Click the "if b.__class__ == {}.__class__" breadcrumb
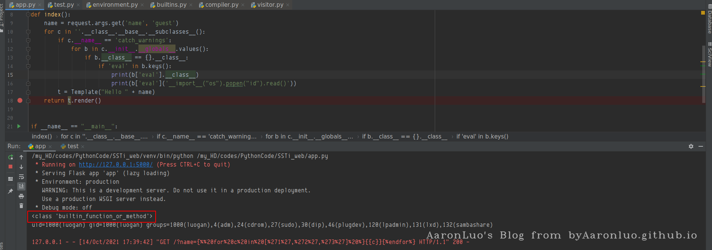712x250 pixels. tap(405, 137)
